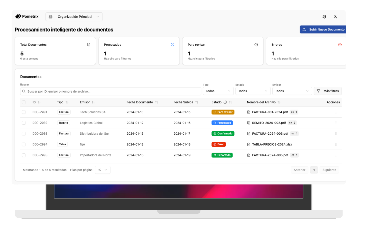Image resolution: width=366 pixels, height=225 pixels.
Task: Select the checkbox for row DOC-2005
Action: click(24, 155)
